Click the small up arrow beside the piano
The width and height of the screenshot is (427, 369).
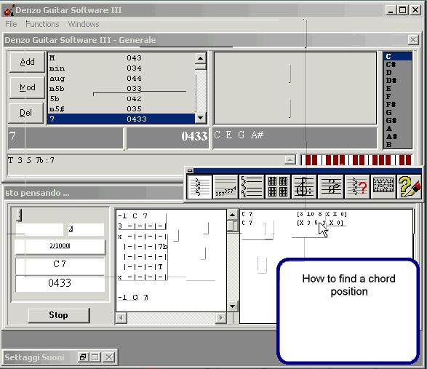pos(290,159)
